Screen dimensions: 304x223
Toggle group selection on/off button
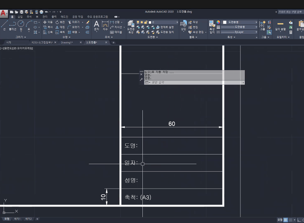point(269,32)
